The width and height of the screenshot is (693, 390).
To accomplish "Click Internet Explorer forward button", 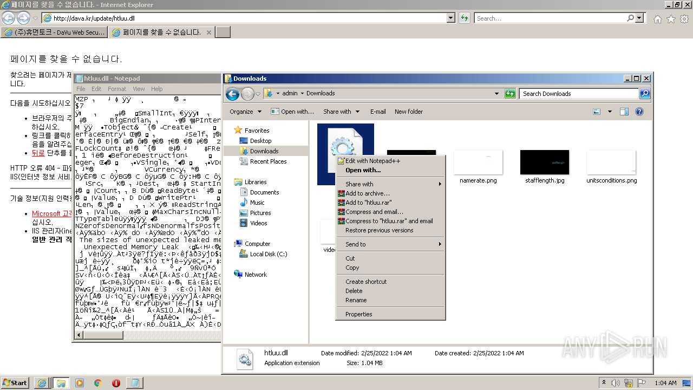I will [x=23, y=18].
